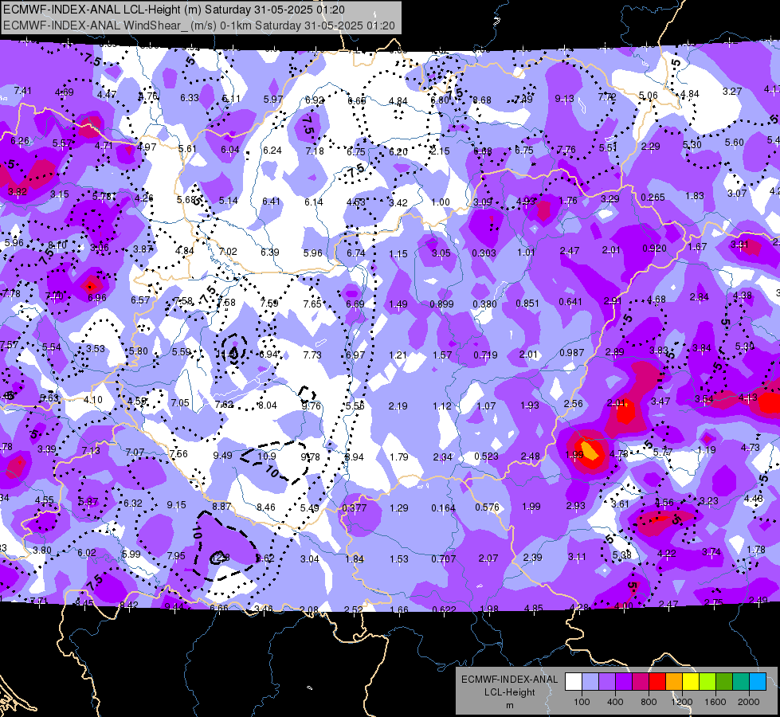The width and height of the screenshot is (780, 717).
Task: Click the wind shear value 0.987
Action: pyautogui.click(x=571, y=352)
